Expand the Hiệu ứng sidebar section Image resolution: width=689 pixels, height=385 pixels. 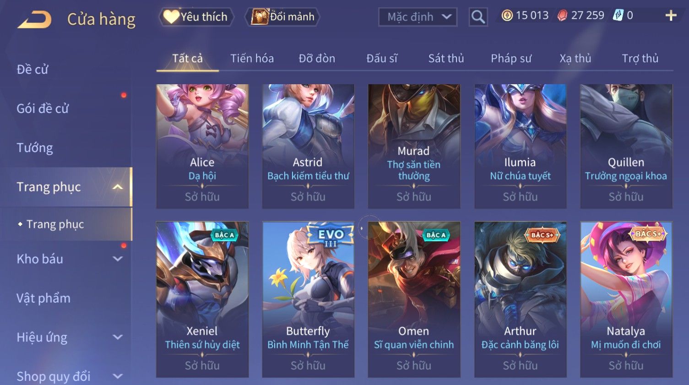118,337
